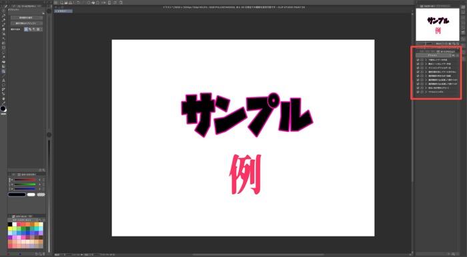
Task: Select the black main color pill swatch
Action: pos(17,194)
